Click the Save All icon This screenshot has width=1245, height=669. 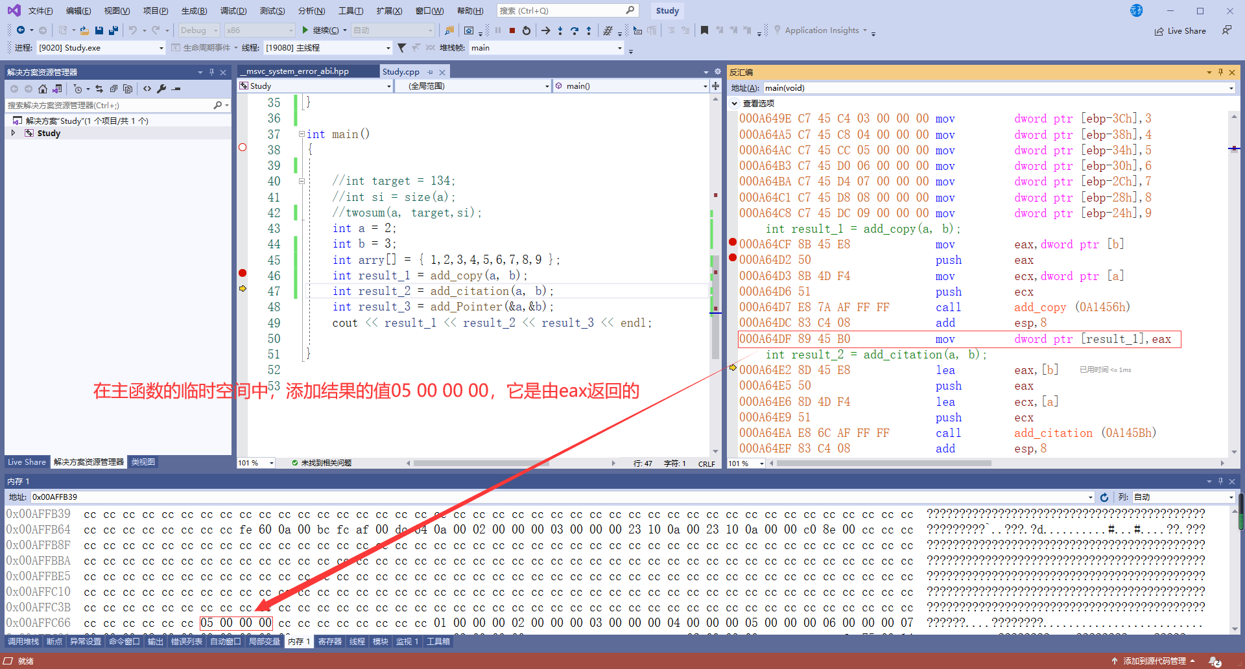(113, 30)
